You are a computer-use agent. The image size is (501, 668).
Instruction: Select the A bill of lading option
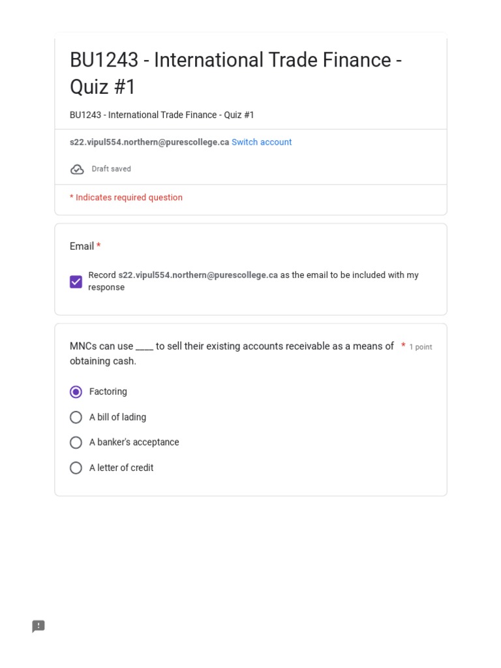(76, 417)
